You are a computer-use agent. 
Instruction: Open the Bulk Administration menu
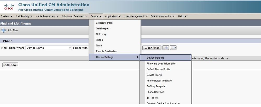click(163, 16)
